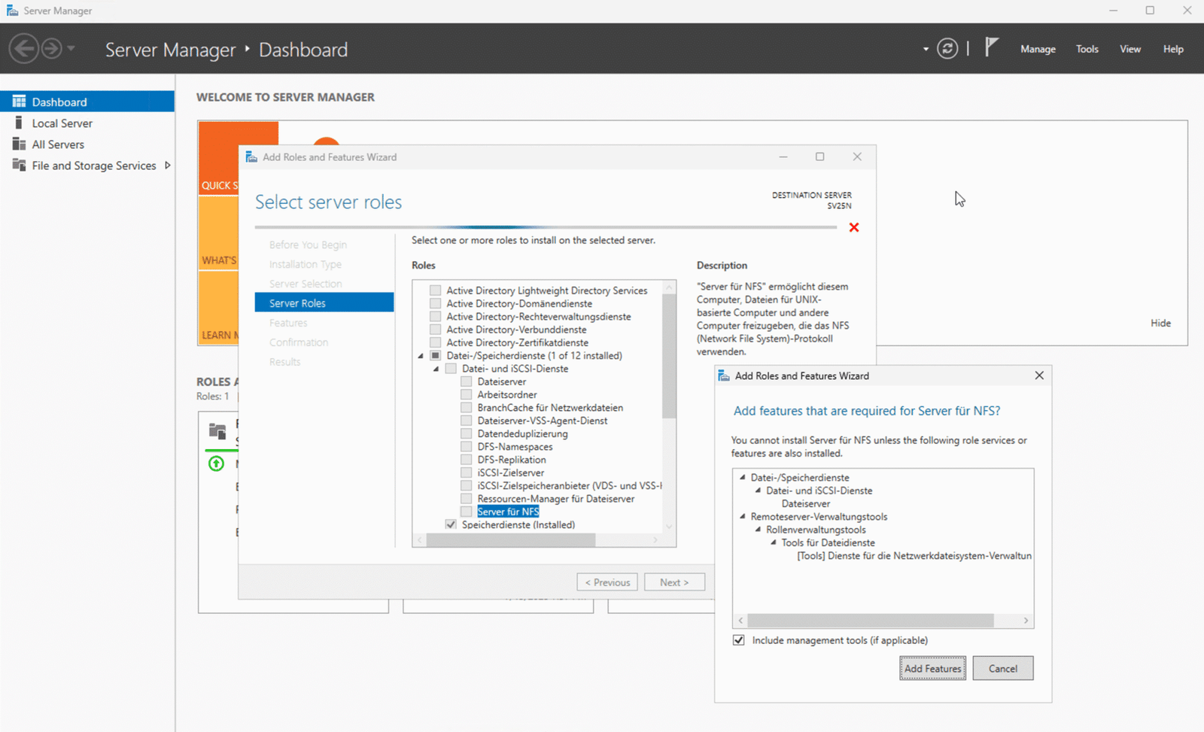
Task: Switch to the Server Roles wizard step
Action: 297,302
